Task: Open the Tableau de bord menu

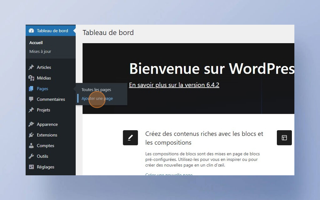Action: click(x=51, y=31)
